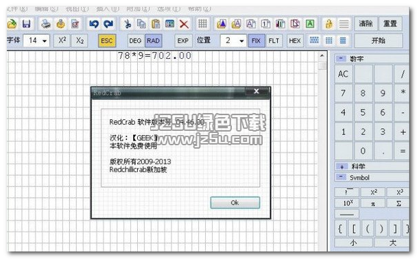Click the keypad digit 0

pos(363,151)
